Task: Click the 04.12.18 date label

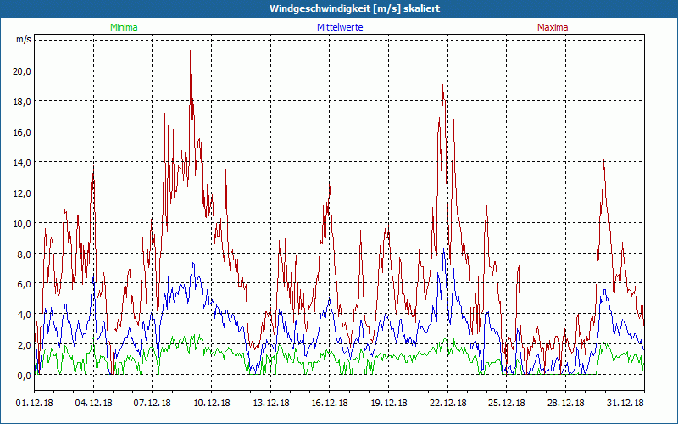Action: (x=93, y=403)
